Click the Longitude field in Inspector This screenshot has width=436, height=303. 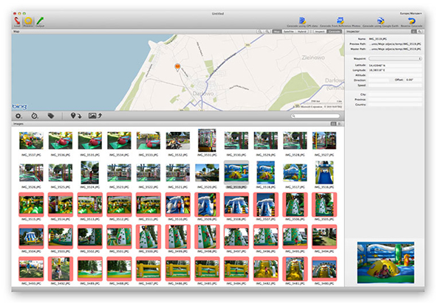click(x=395, y=70)
